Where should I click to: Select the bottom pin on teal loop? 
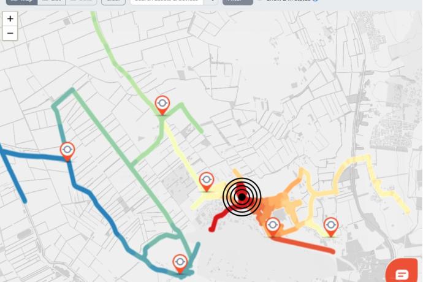point(180,264)
